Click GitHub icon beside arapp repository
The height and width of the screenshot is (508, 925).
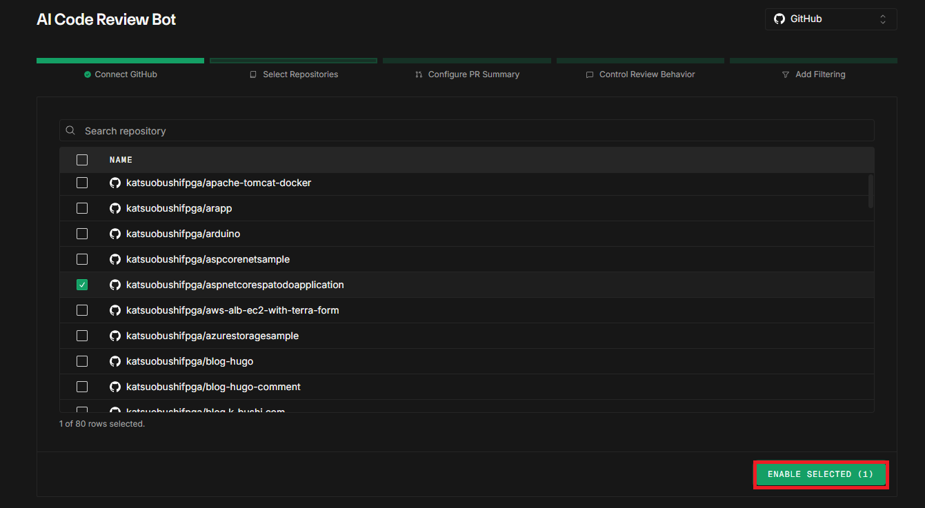(x=115, y=208)
